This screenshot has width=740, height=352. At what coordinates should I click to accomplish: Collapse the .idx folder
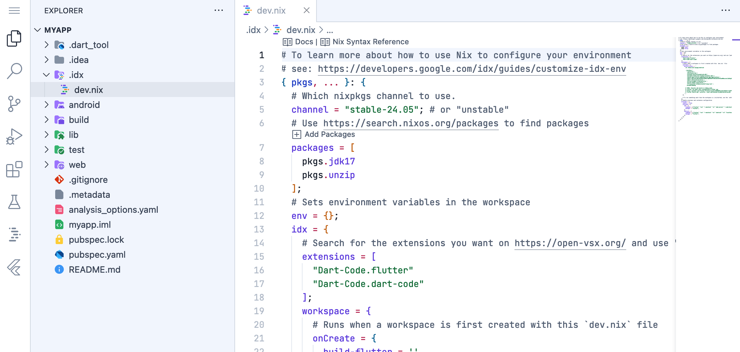coord(46,75)
